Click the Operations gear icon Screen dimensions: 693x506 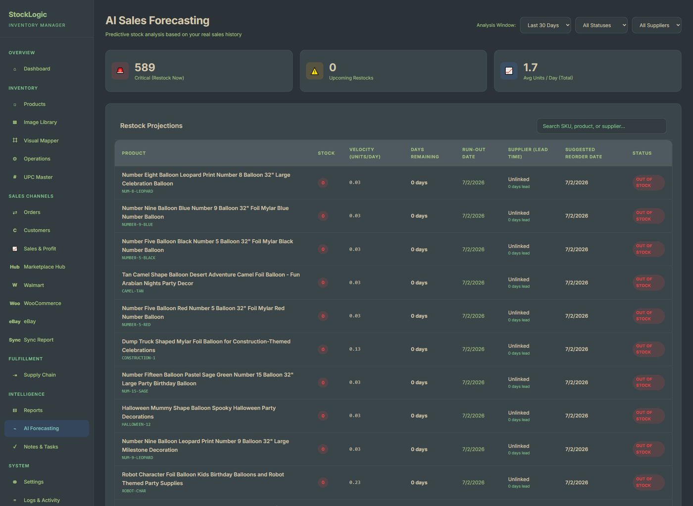[15, 159]
